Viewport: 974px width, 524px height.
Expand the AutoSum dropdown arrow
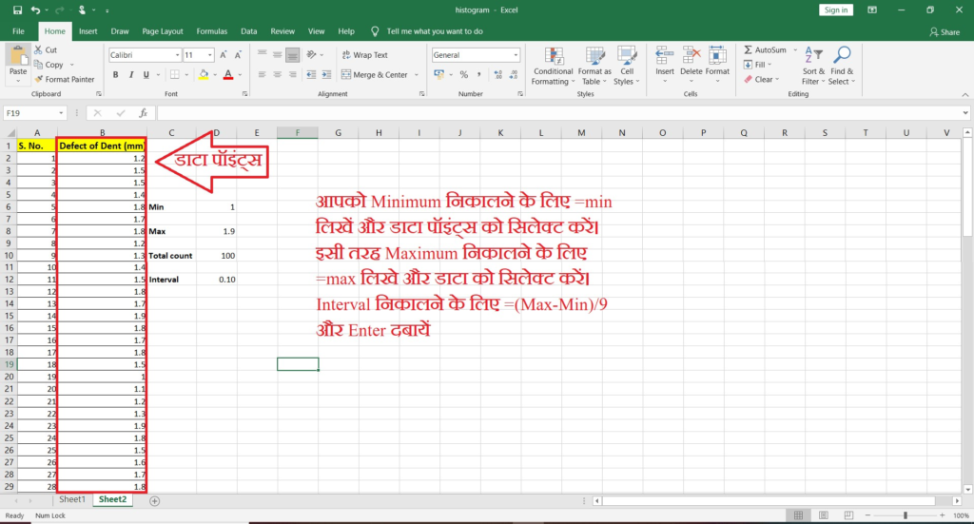[795, 49]
